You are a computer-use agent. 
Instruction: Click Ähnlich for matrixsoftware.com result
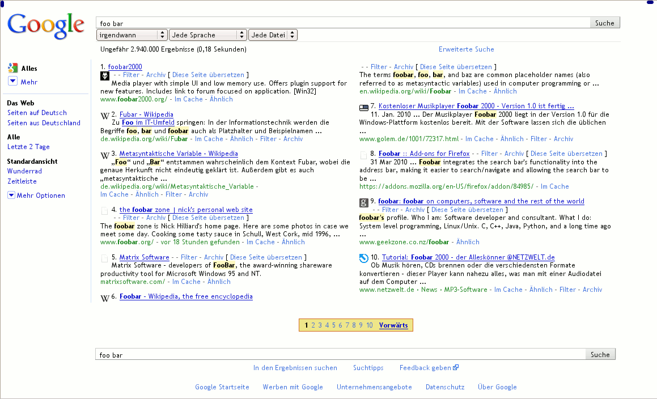click(x=219, y=282)
